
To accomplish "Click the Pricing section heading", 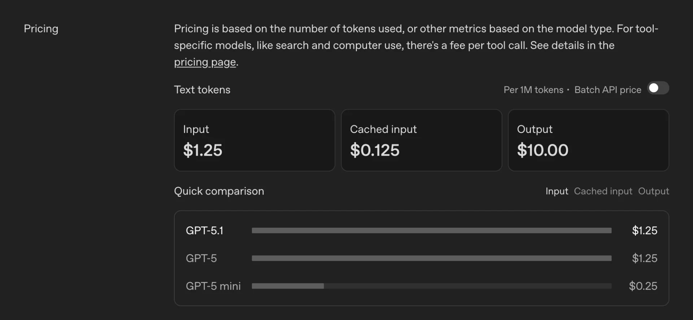I will (41, 28).
